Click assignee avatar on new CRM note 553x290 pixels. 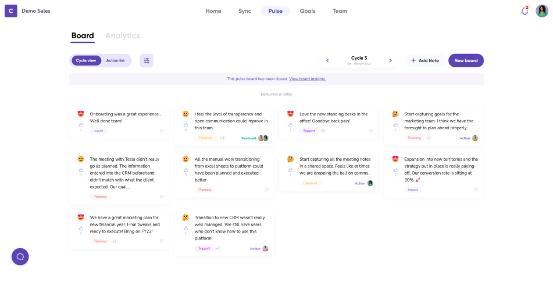coord(265,249)
